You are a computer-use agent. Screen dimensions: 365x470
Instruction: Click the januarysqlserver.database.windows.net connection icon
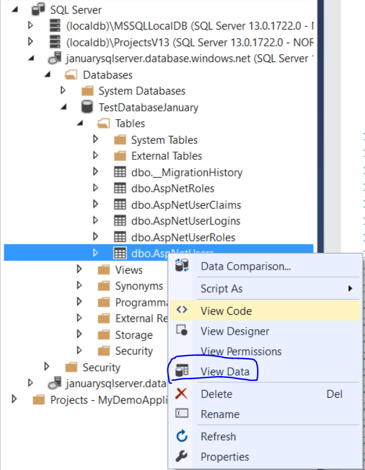[x=55, y=58]
